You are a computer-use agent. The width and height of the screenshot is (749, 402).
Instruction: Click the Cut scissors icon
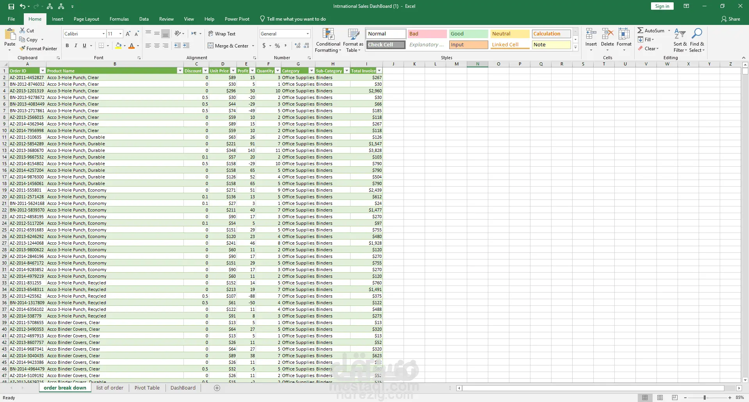(x=22, y=30)
